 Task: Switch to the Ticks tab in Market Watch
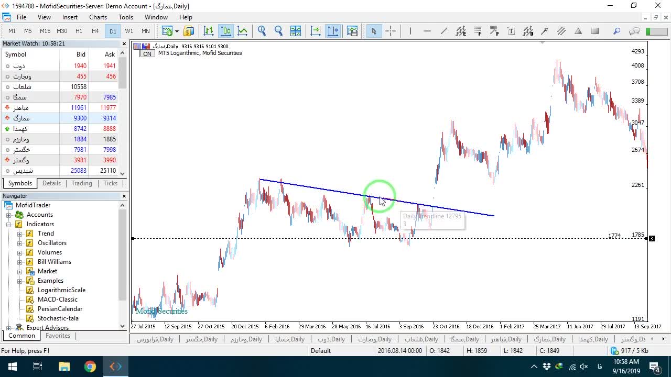(110, 183)
